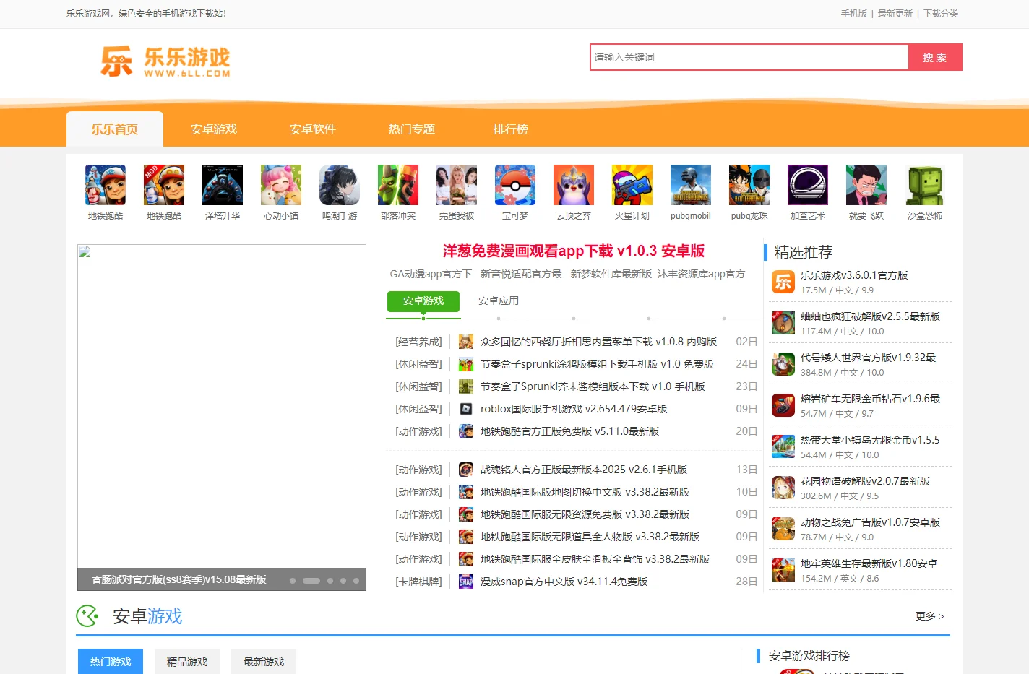Select the last carousel indicator dot
The image size is (1029, 674).
[356, 581]
